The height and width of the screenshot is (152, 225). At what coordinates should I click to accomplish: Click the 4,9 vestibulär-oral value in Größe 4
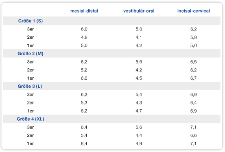[139, 143]
